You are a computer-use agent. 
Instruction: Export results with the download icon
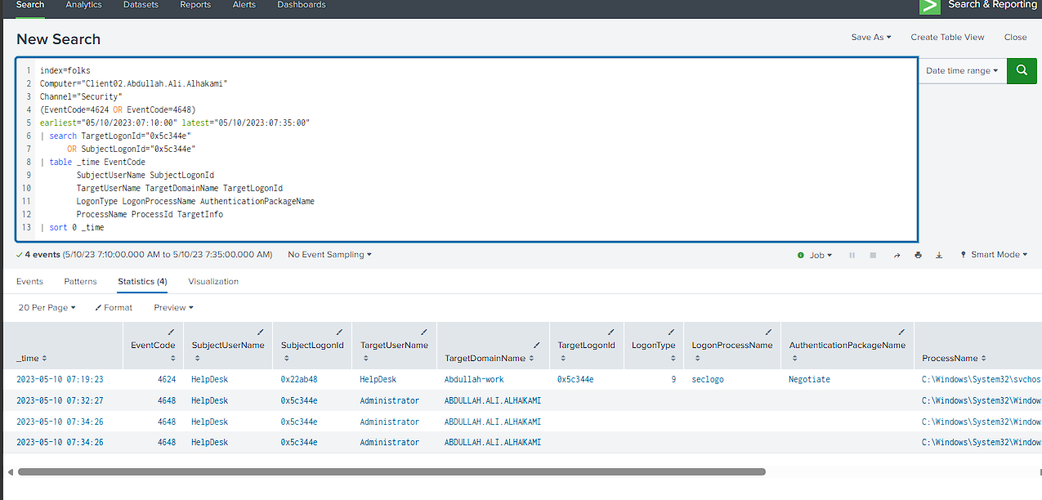(939, 255)
